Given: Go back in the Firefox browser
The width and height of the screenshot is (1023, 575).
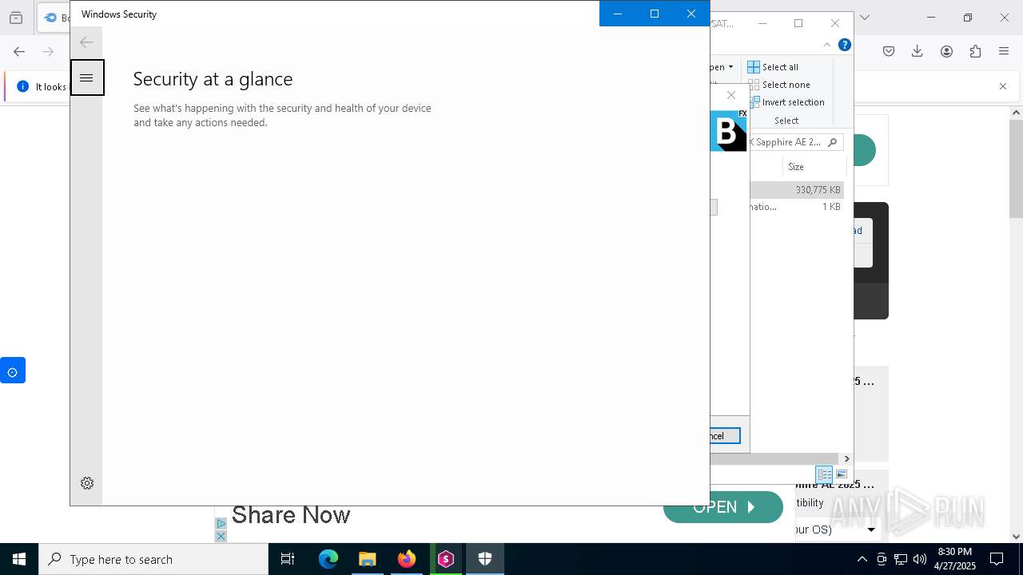Looking at the screenshot, I should (x=19, y=51).
